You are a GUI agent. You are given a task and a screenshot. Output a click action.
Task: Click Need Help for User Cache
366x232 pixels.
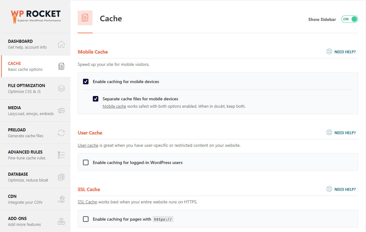tap(345, 133)
